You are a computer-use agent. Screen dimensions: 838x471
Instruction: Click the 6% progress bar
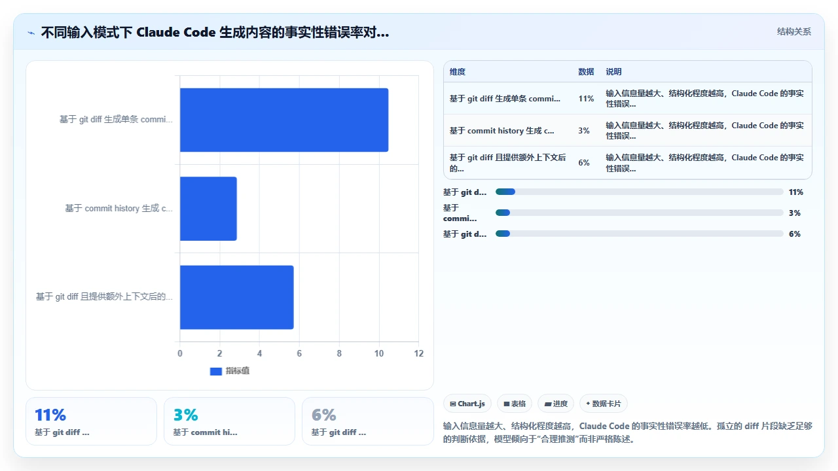pos(640,234)
